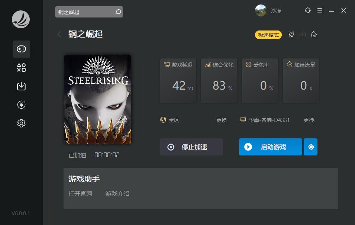Toggle the 极速模式 badge

tap(268, 35)
